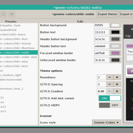Select the medium_light preset
This screenshot has width=133, height=133.
click(x=19, y=75)
